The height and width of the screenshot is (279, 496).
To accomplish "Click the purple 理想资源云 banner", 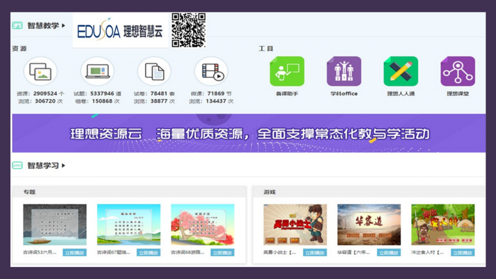I will [248, 134].
